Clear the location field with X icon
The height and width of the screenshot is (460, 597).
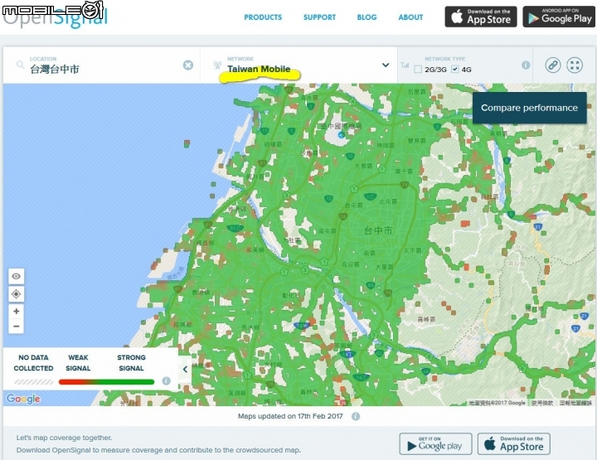coord(188,65)
